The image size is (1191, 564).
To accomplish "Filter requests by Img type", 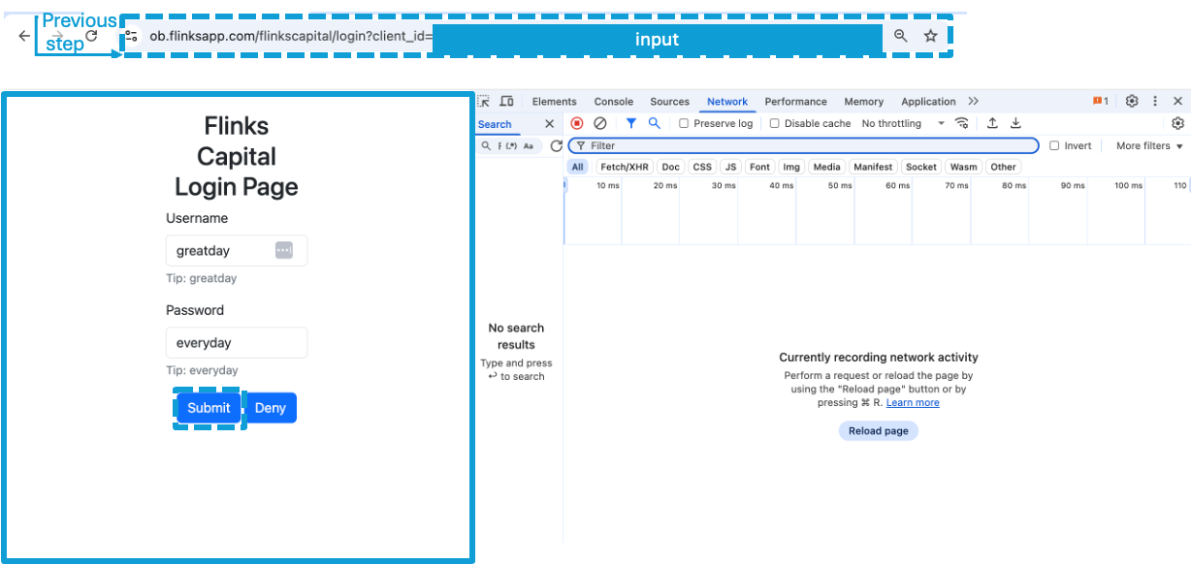I will [791, 167].
